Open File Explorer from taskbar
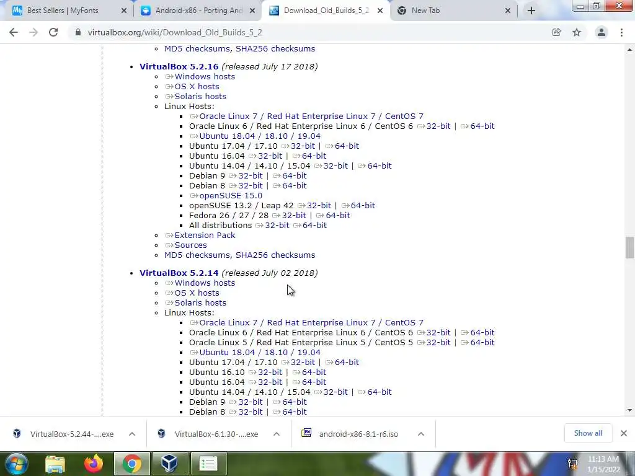Image resolution: width=635 pixels, height=476 pixels. point(55,464)
